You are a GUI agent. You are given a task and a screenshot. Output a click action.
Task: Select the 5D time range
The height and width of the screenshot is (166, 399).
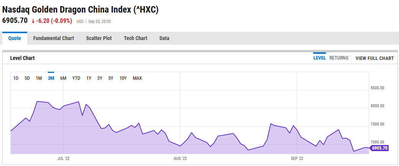point(27,78)
